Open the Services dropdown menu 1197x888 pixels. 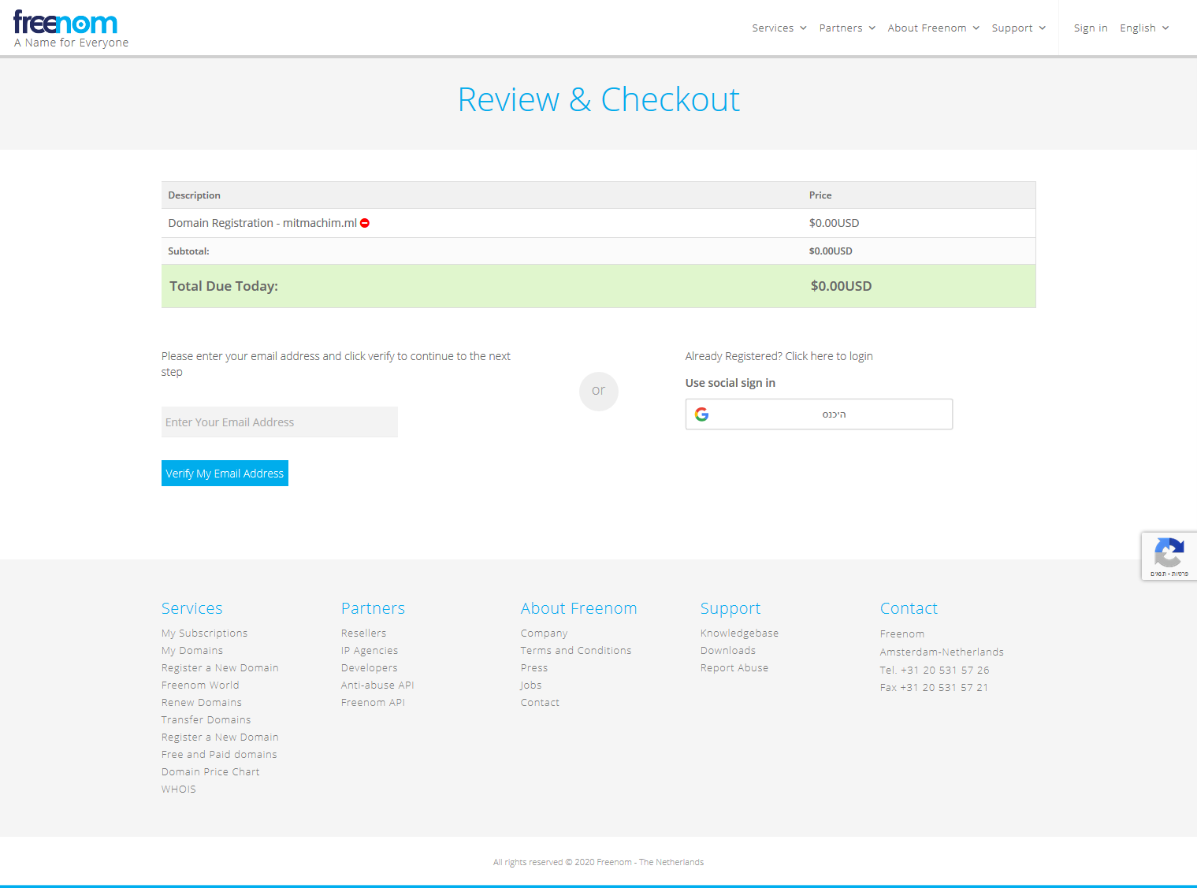pos(779,28)
